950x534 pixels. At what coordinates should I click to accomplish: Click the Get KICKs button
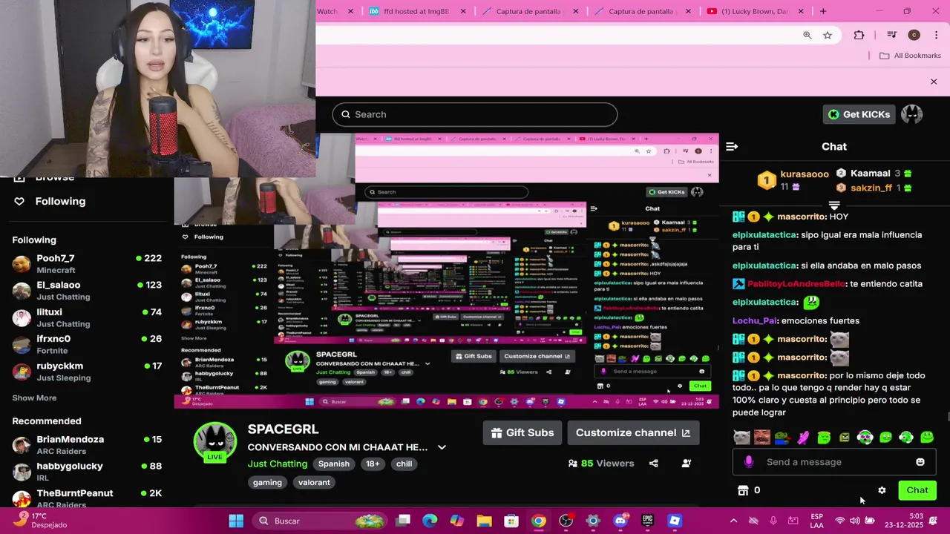[x=859, y=114]
